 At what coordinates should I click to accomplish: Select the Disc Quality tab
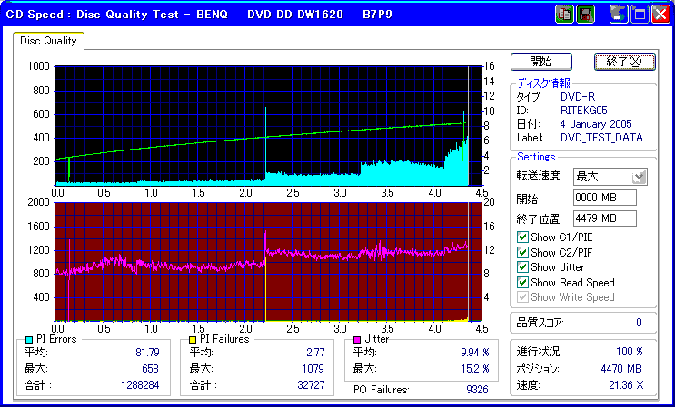[x=48, y=41]
